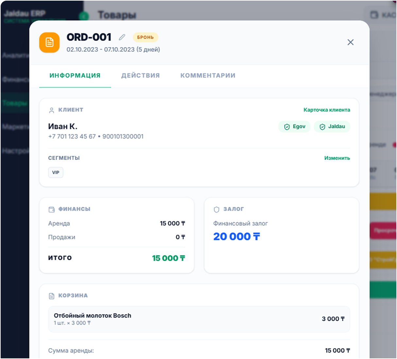Viewport: 397px width, 359px height.
Task: Click the БРОНЬ status badge
Action: click(146, 37)
